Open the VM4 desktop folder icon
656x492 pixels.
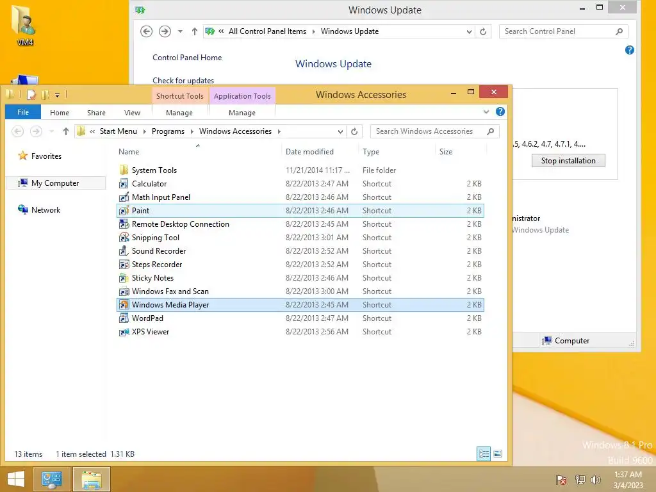24,25
